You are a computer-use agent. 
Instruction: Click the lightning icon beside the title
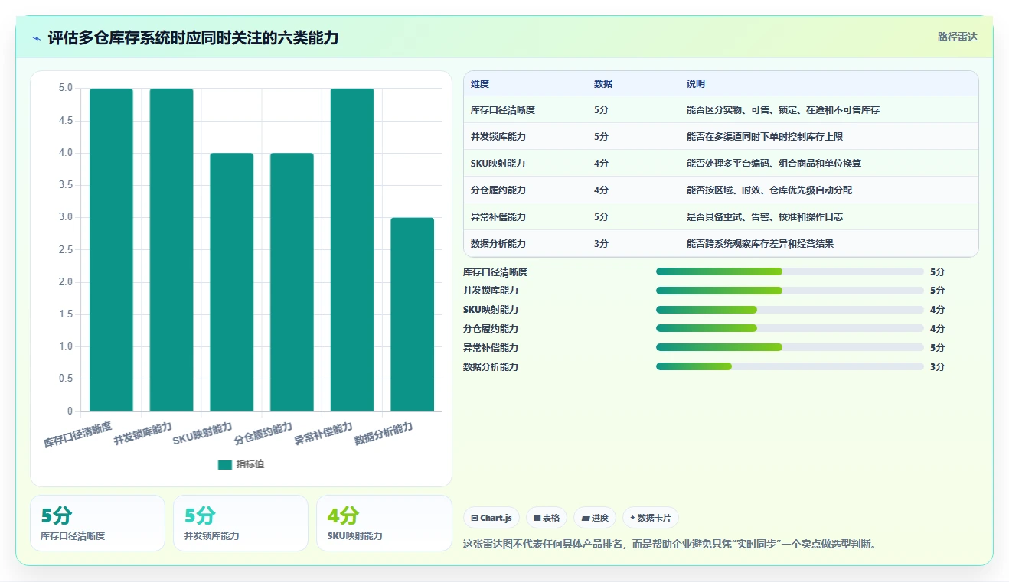coord(37,38)
